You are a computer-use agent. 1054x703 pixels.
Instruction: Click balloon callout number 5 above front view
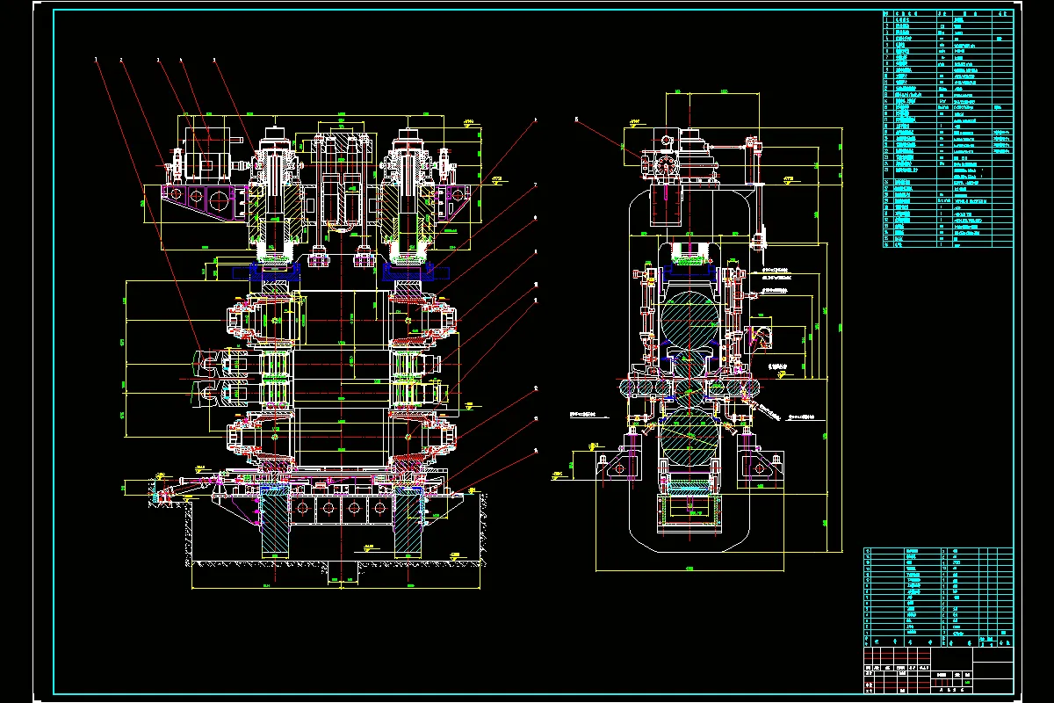214,60
